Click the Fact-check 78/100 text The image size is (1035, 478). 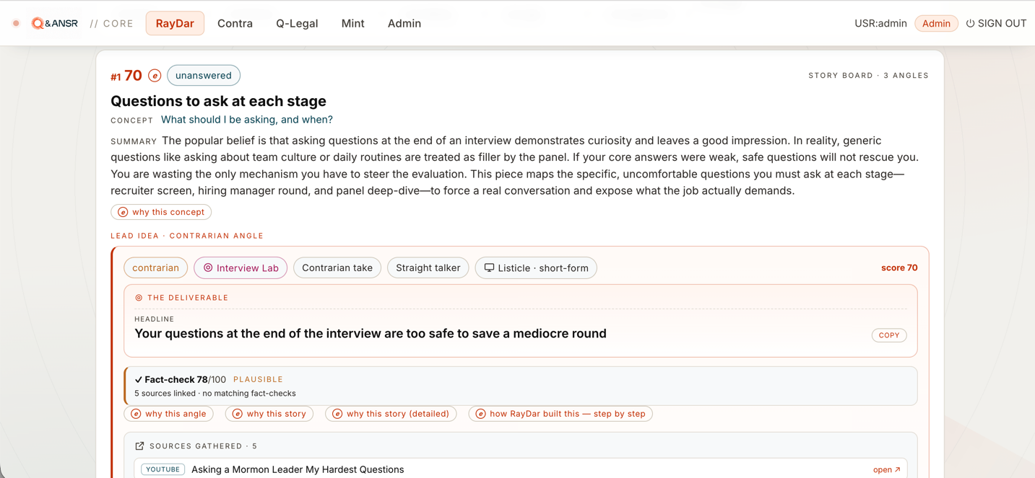pos(185,379)
